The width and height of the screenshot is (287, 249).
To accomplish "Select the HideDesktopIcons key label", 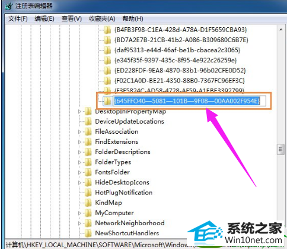I will 122,182.
